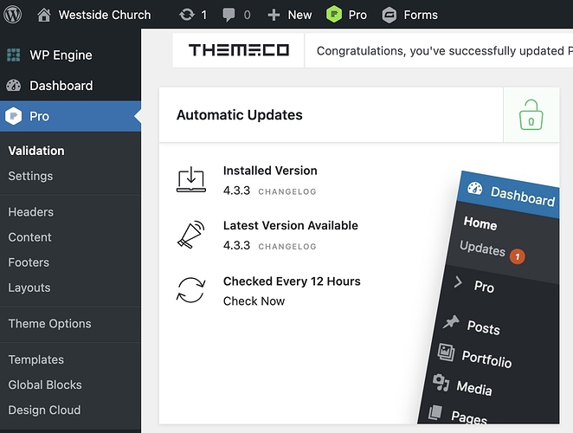The height and width of the screenshot is (433, 573).
Task: Open the updates refresh icon in the admin bar
Action: 187,15
